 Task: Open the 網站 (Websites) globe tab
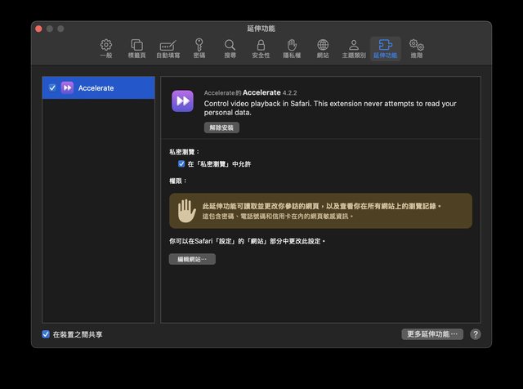[x=323, y=49]
